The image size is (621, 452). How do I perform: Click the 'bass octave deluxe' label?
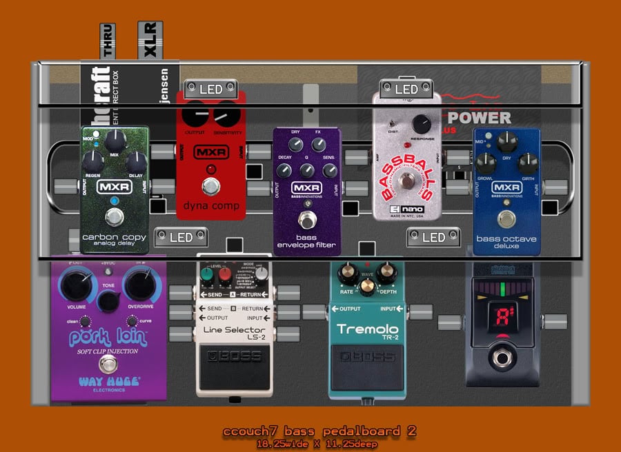tap(506, 242)
